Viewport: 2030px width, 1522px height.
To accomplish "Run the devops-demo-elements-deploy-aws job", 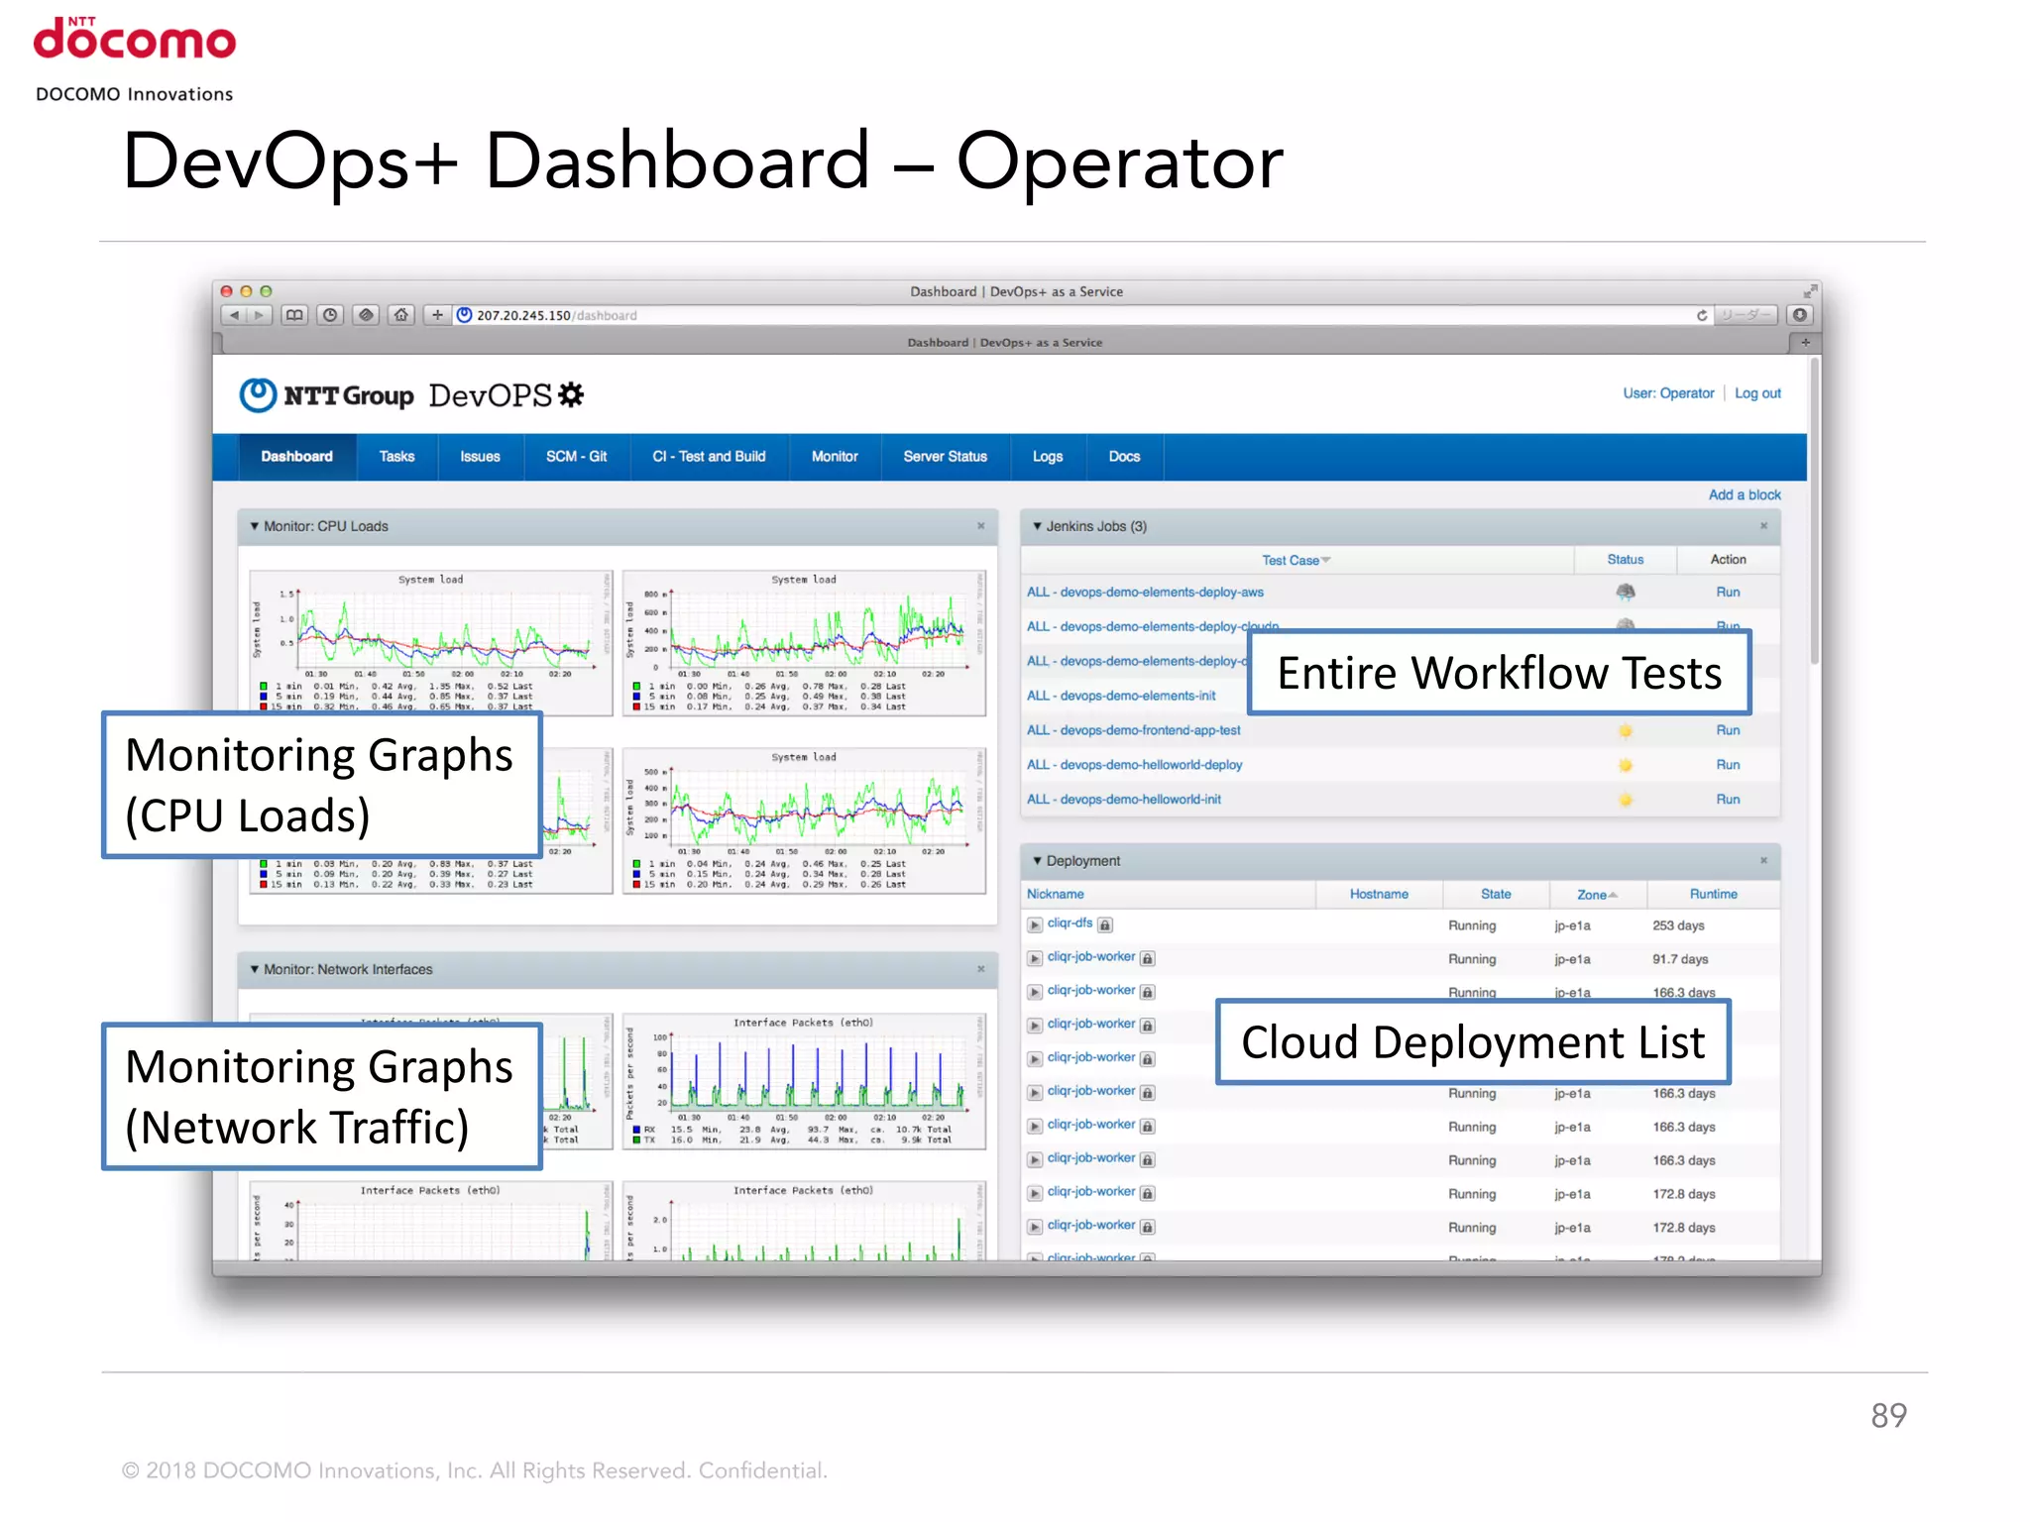I will click(x=1728, y=592).
